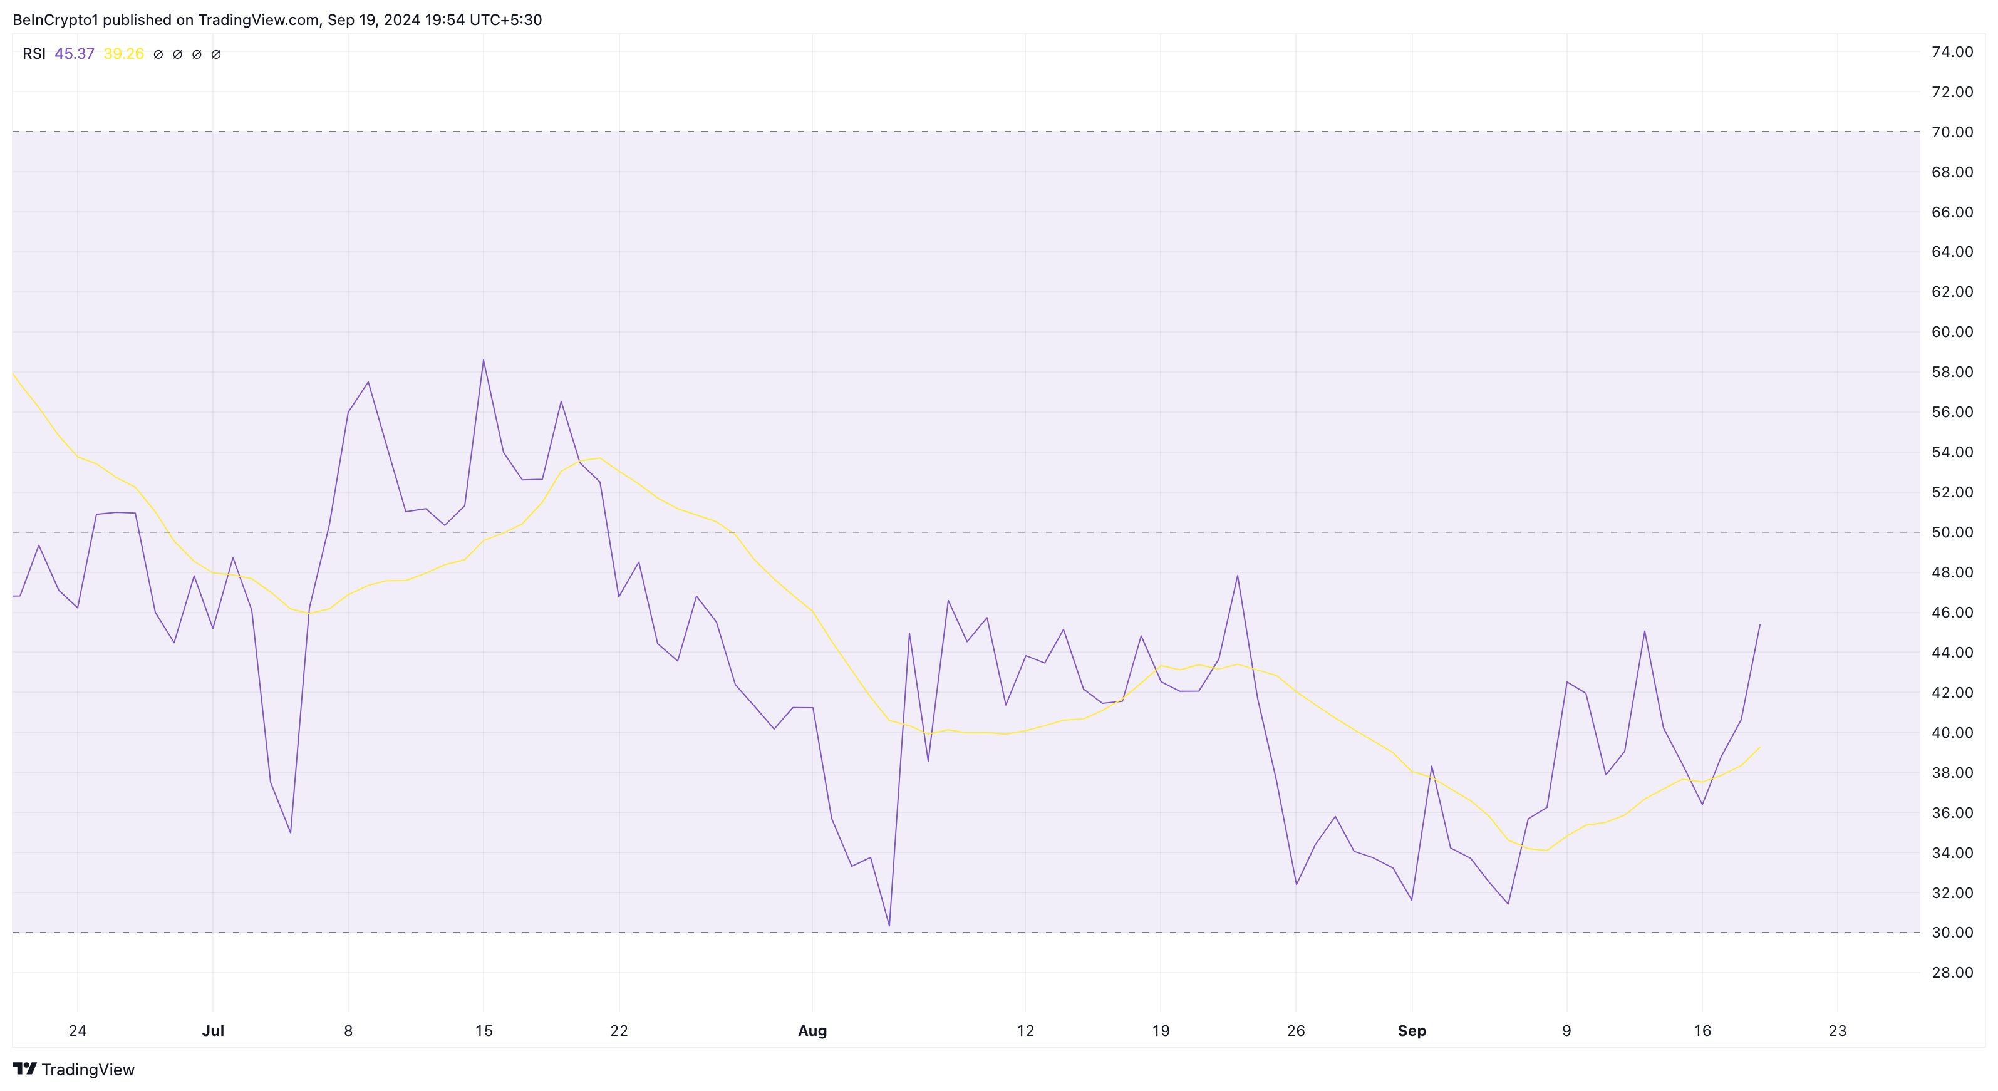Click the 50.00 midline price label
The width and height of the screenshot is (1998, 1091).
coord(1952,532)
